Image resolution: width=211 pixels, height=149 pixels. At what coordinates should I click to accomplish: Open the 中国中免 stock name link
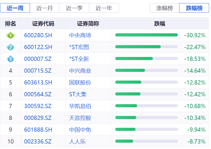click(80, 130)
